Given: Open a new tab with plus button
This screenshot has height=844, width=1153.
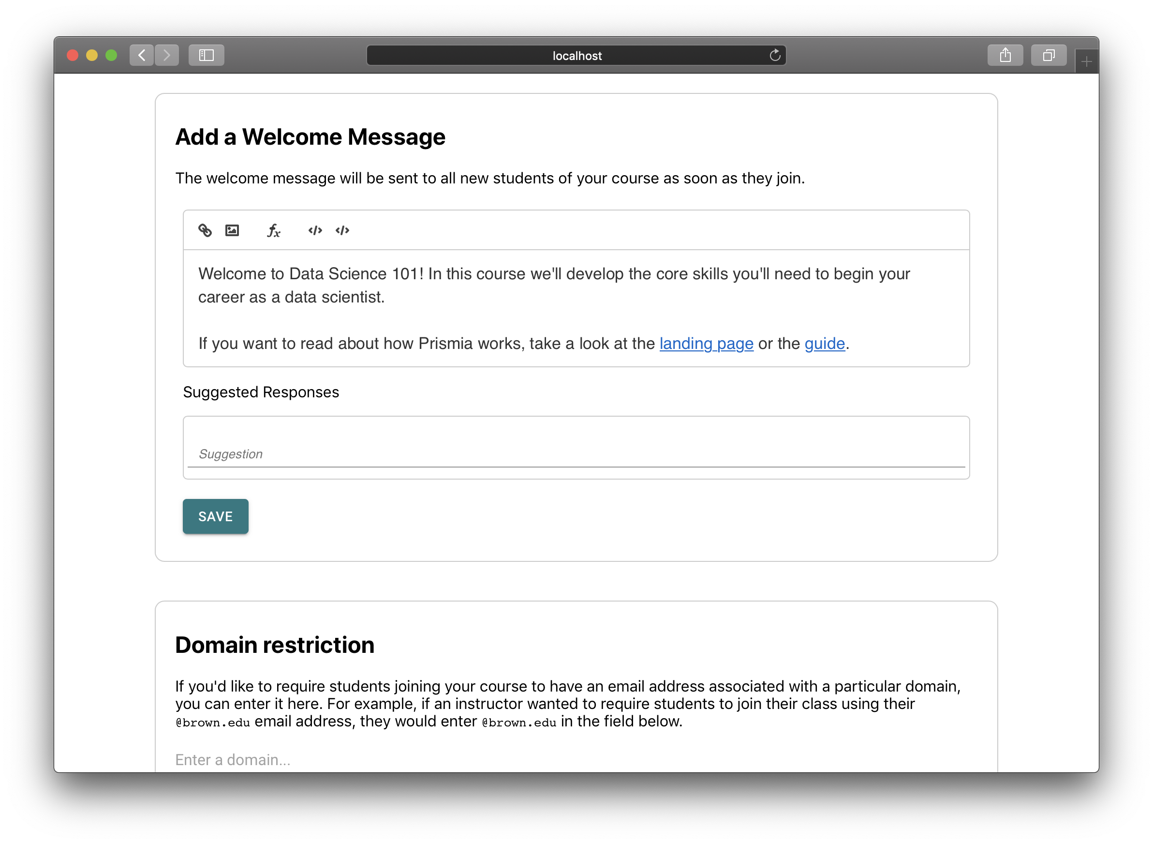Looking at the screenshot, I should tap(1086, 62).
